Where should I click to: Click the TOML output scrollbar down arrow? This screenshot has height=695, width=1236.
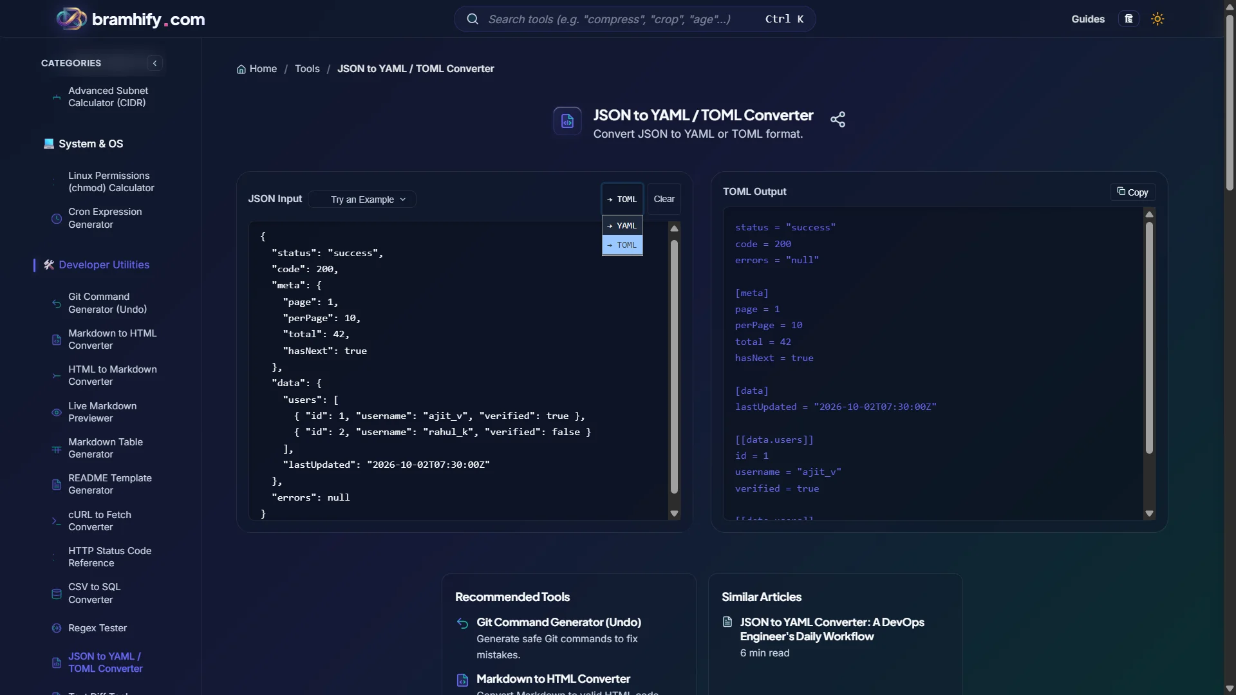point(1149,514)
